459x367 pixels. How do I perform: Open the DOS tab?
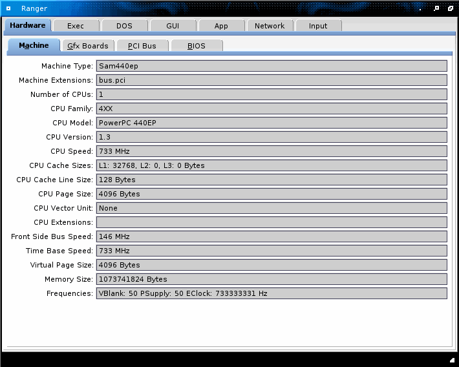click(x=124, y=26)
